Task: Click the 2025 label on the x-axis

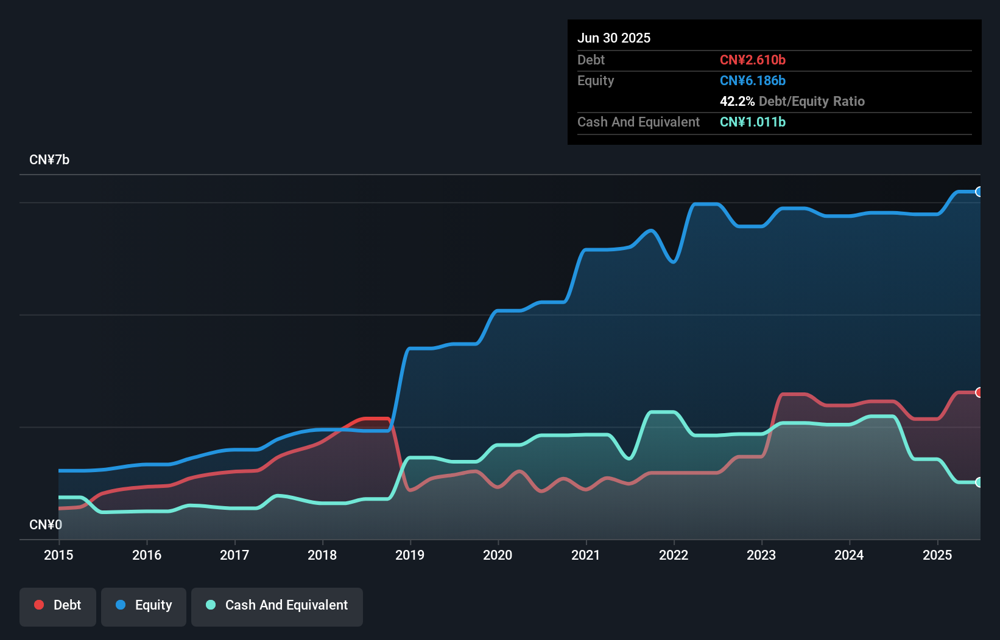Action: click(x=937, y=555)
